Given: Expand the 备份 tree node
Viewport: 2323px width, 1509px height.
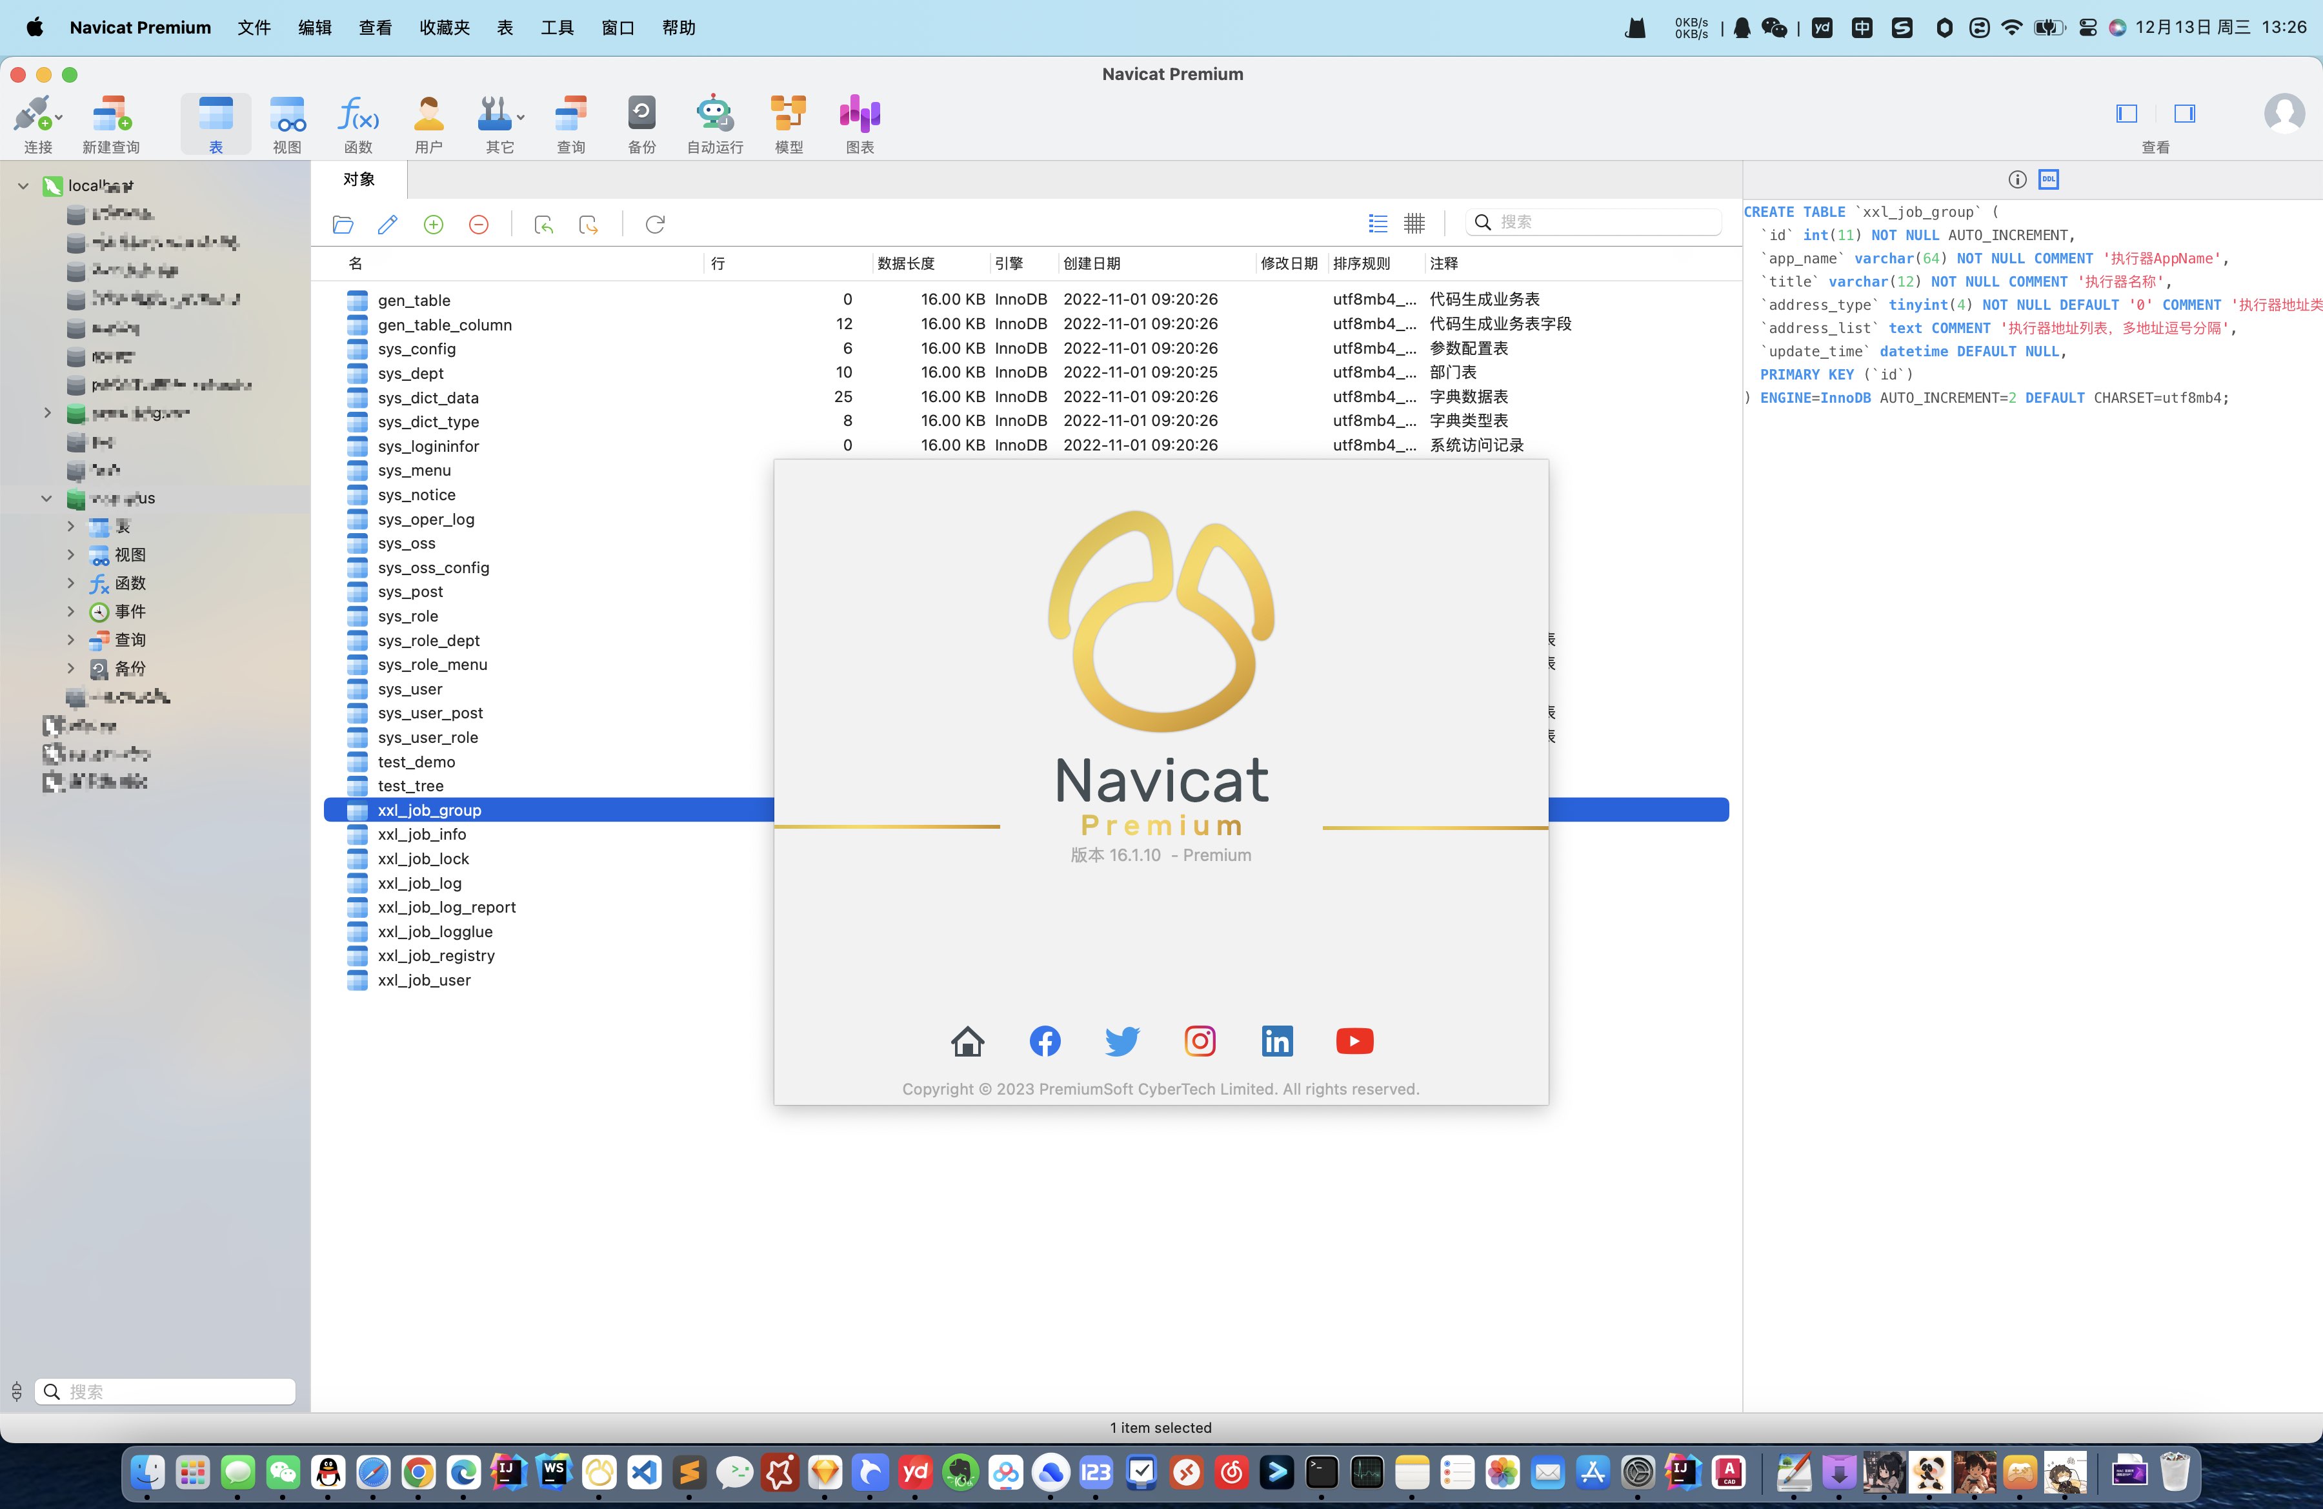Looking at the screenshot, I should 70,667.
